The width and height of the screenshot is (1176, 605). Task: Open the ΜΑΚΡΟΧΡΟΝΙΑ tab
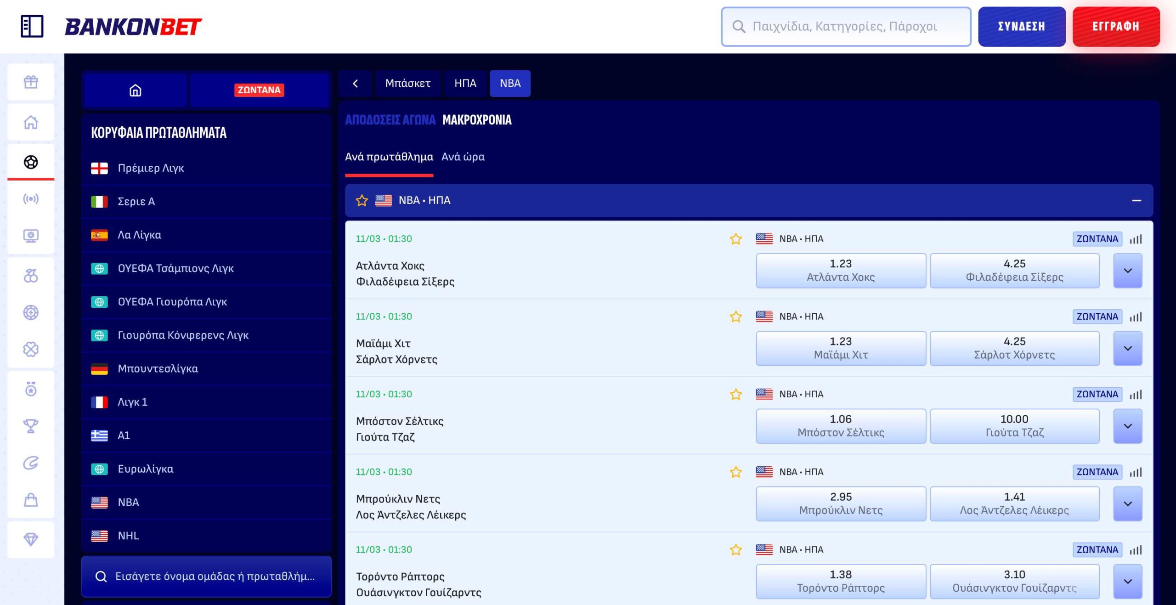coord(476,120)
